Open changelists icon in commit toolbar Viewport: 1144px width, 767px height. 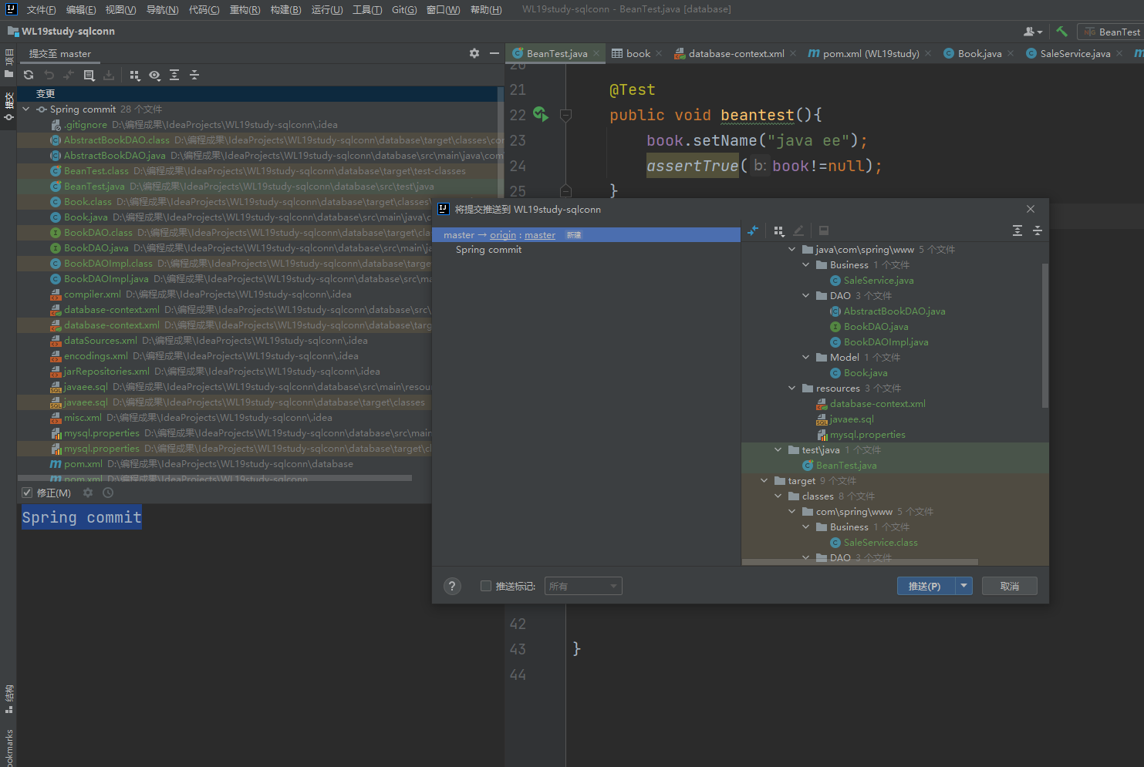[89, 75]
